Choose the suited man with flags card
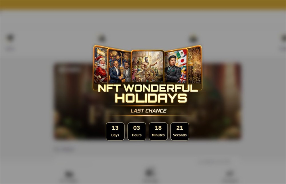 point(176,66)
